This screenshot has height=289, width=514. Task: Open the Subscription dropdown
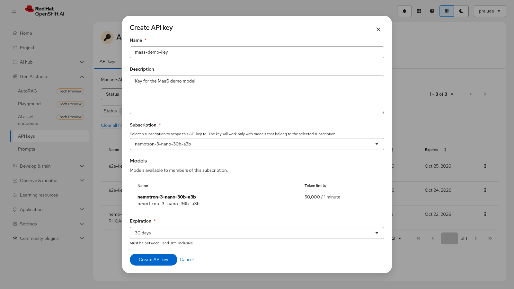tap(257, 144)
